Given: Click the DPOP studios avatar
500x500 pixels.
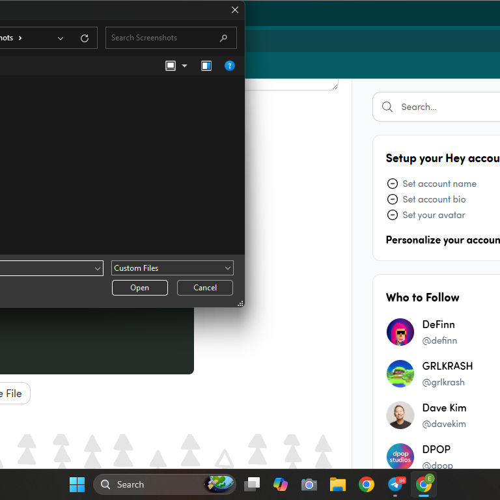Looking at the screenshot, I should [x=400, y=456].
